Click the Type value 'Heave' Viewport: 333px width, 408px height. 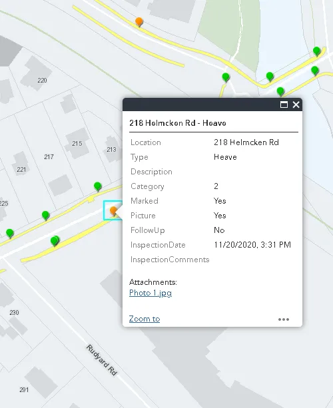pyautogui.click(x=225, y=157)
